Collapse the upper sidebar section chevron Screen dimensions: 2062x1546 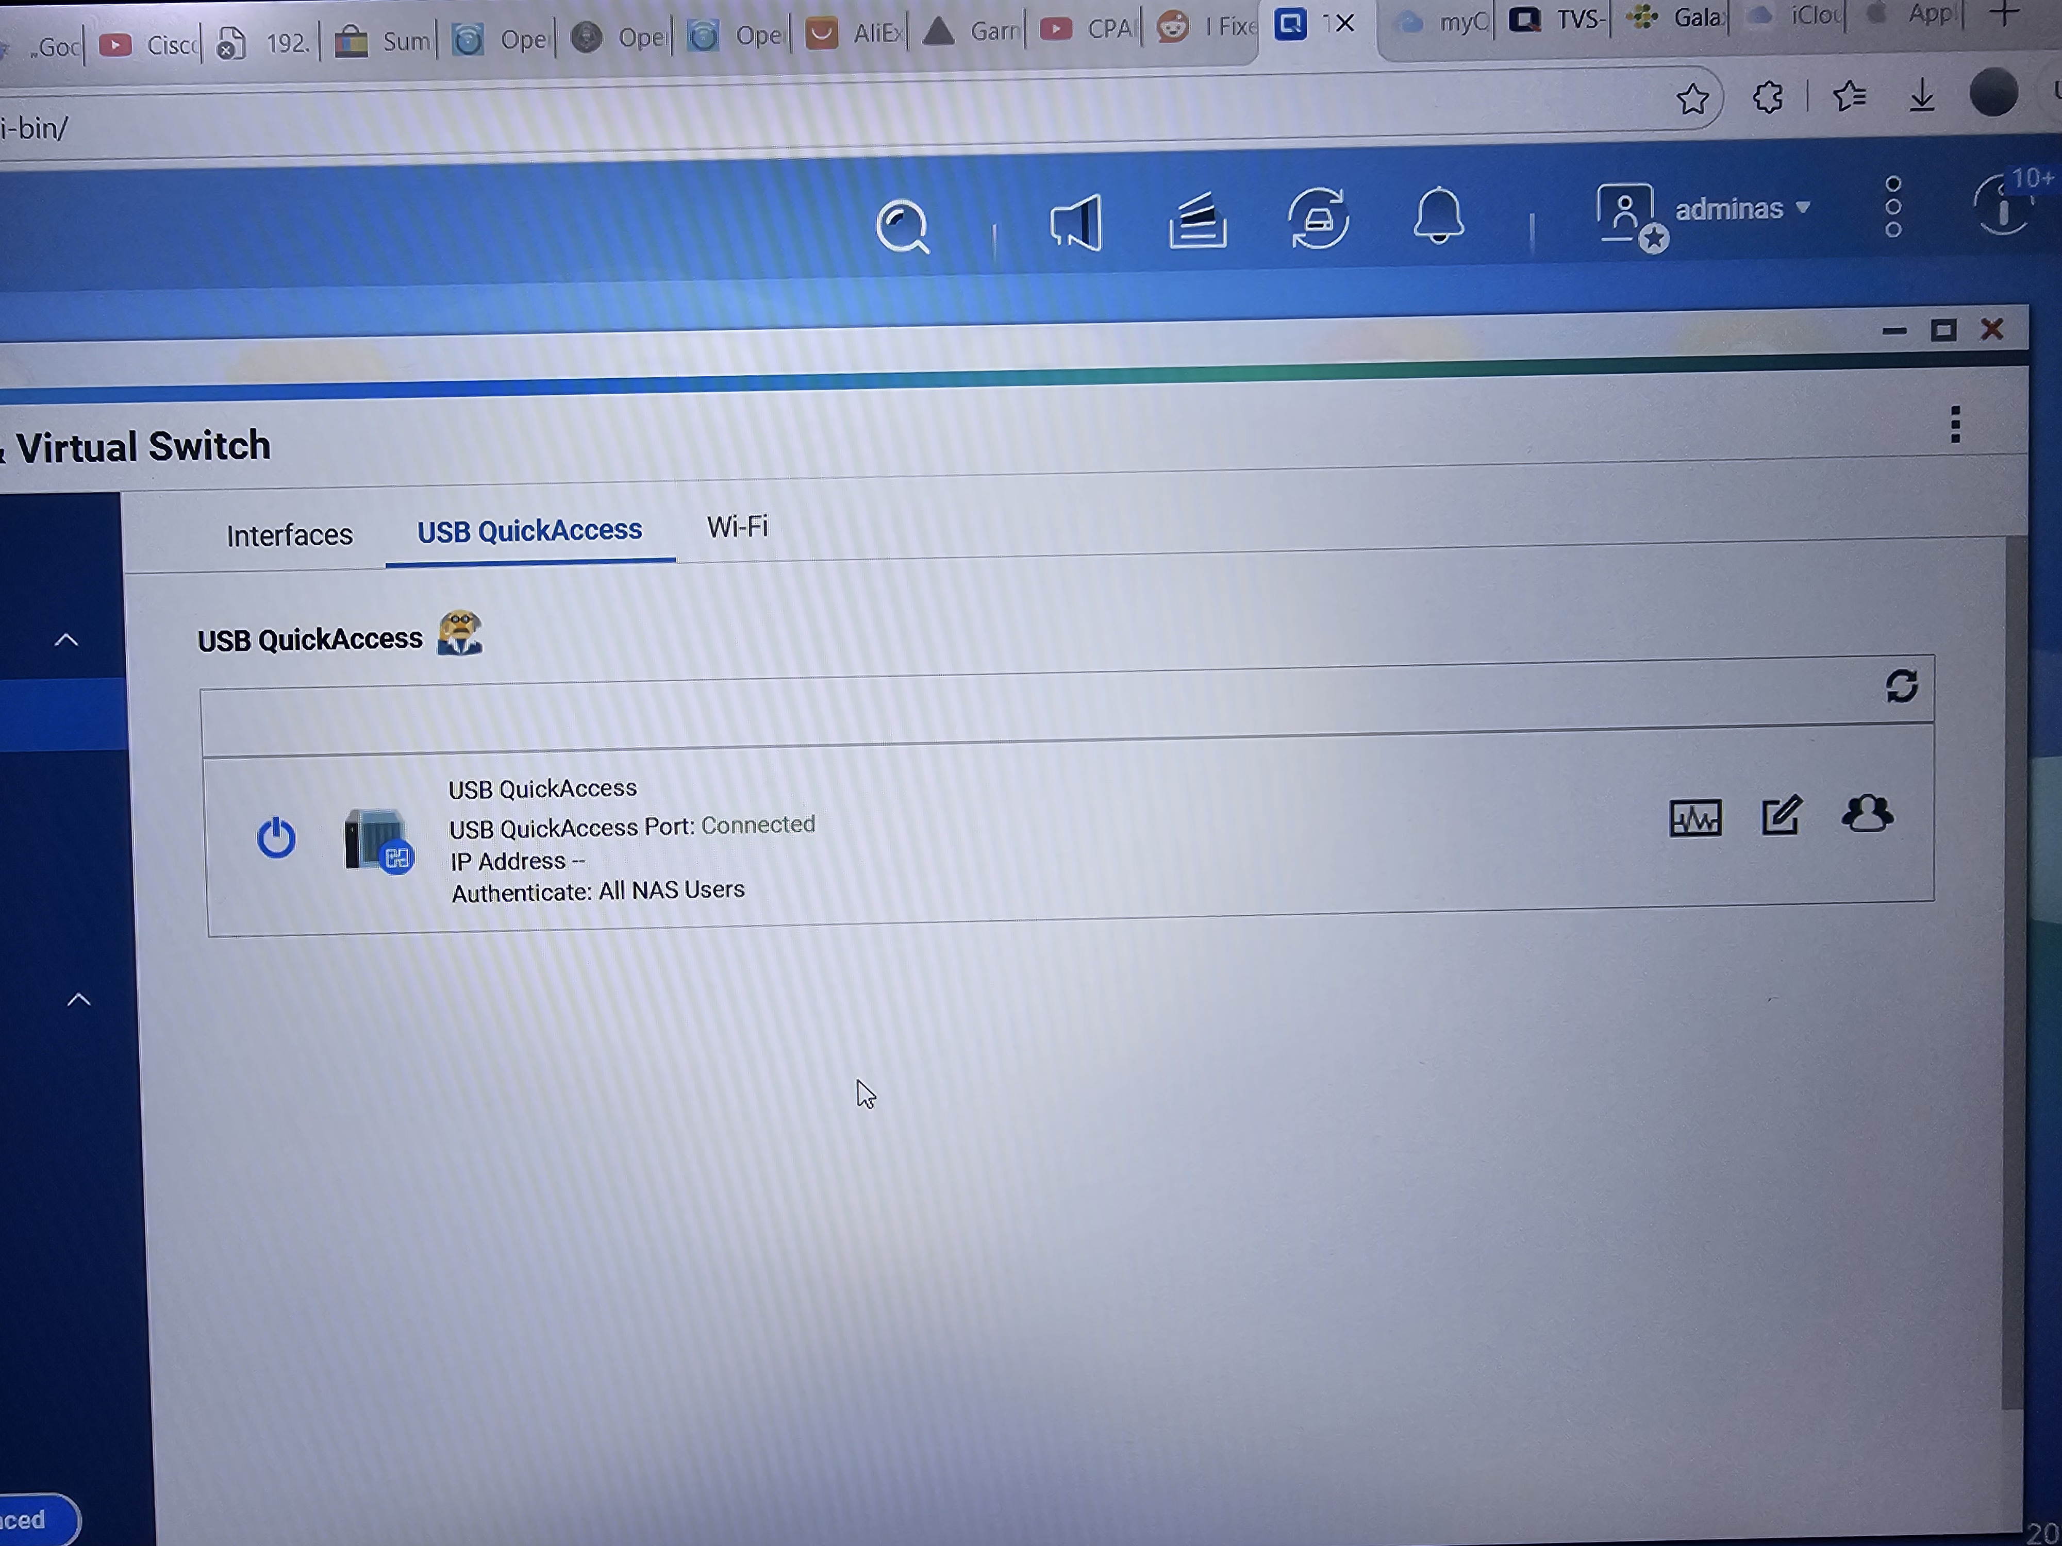66,640
